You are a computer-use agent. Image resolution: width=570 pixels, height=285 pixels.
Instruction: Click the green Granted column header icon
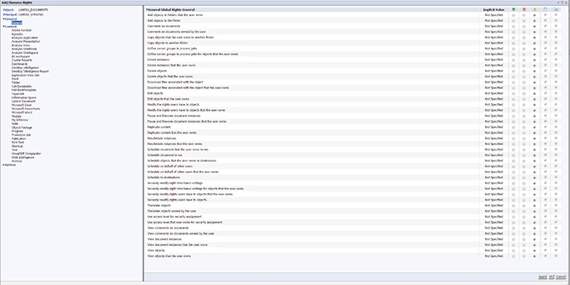coord(513,9)
